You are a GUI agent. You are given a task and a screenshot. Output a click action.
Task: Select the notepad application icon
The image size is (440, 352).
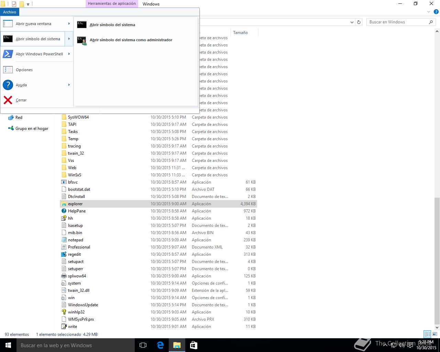64,240
